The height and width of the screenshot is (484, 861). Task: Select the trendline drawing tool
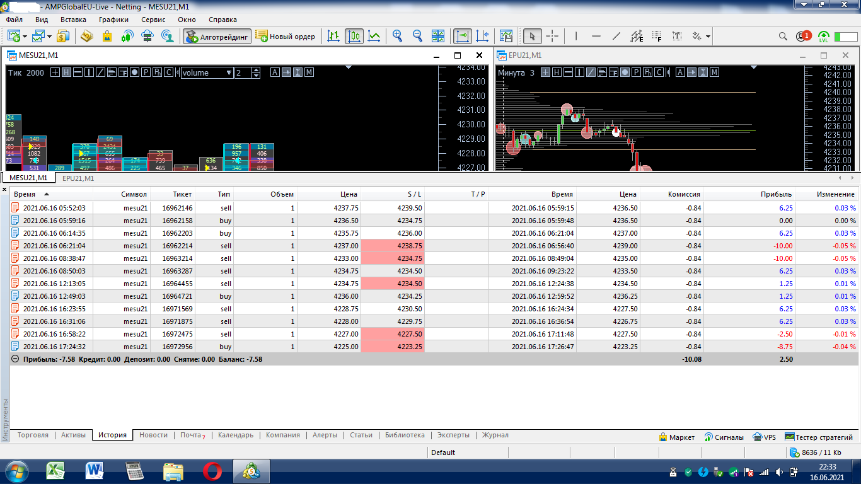616,36
